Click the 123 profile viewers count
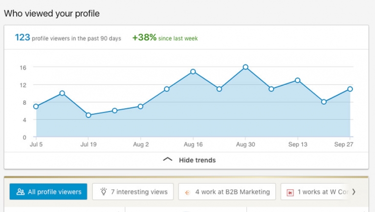Image resolution: width=375 pixels, height=212 pixels. [22, 38]
